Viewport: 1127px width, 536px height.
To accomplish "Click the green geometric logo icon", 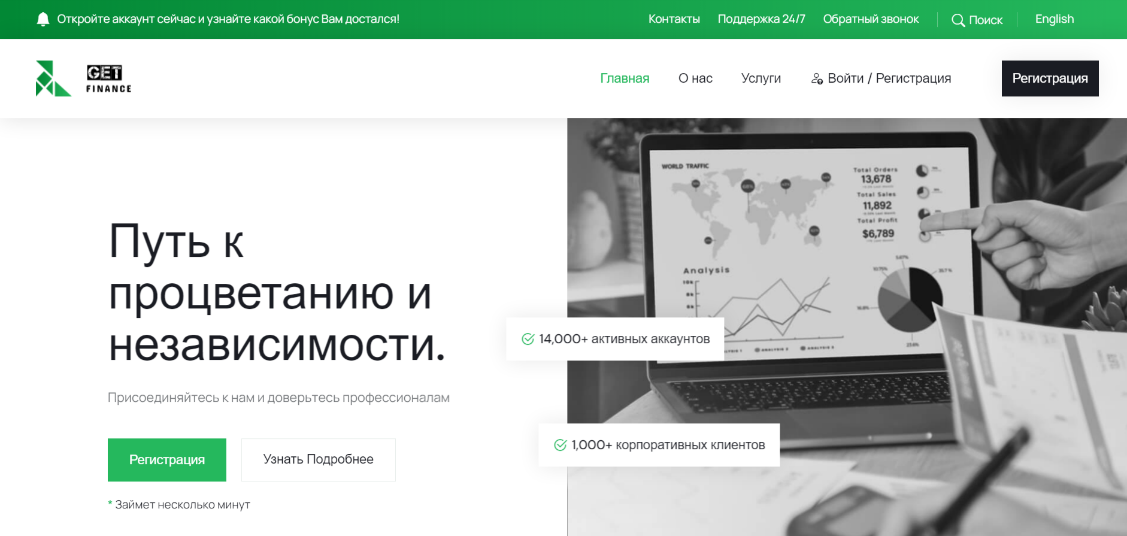I will point(53,78).
